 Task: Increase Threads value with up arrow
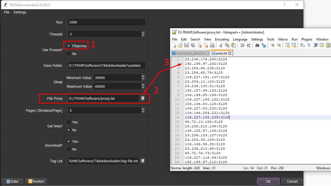point(143,33)
